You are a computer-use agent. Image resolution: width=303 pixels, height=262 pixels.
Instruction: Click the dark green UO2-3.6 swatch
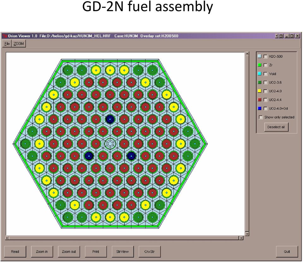point(259,82)
